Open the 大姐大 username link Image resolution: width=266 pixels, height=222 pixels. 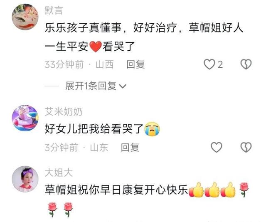pyautogui.click(x=59, y=173)
